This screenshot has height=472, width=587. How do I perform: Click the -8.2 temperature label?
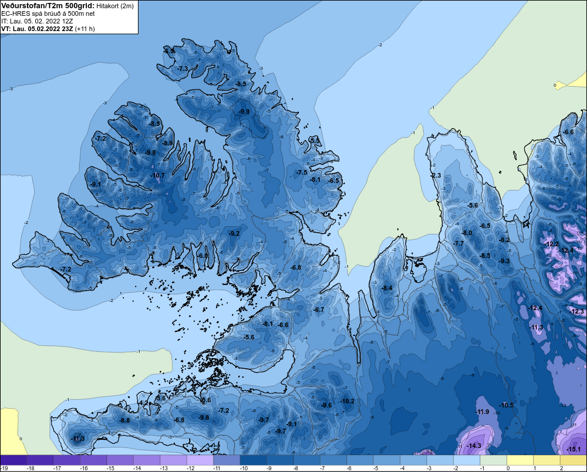coord(504,240)
